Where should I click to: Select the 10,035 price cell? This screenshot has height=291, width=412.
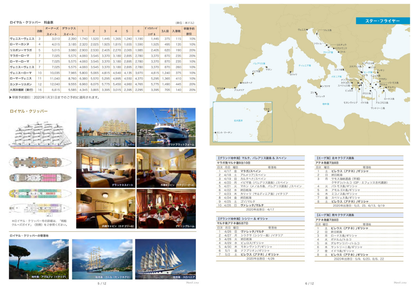click(55, 73)
